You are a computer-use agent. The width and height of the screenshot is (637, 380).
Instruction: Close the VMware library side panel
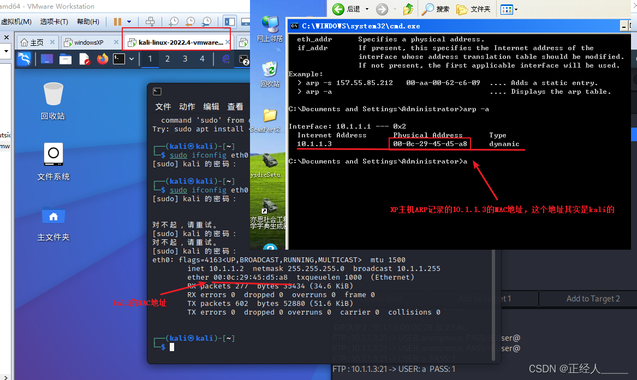(7, 37)
